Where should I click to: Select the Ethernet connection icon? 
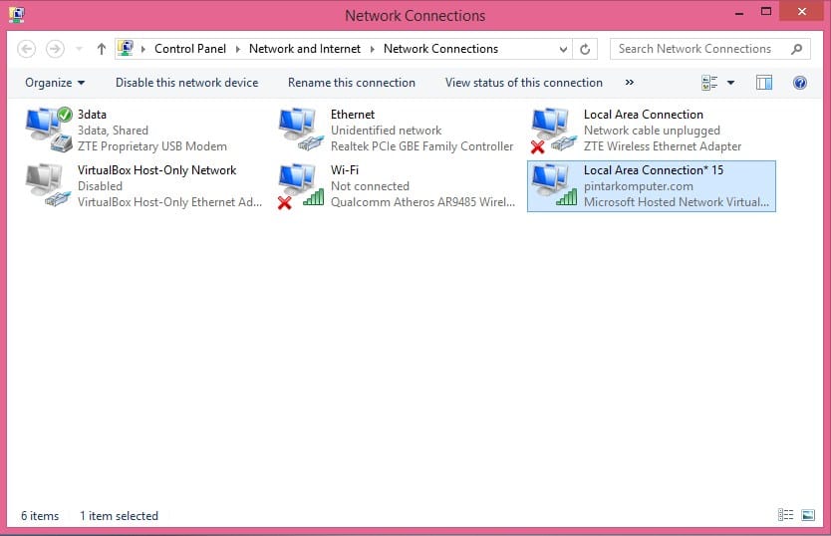tap(302, 130)
